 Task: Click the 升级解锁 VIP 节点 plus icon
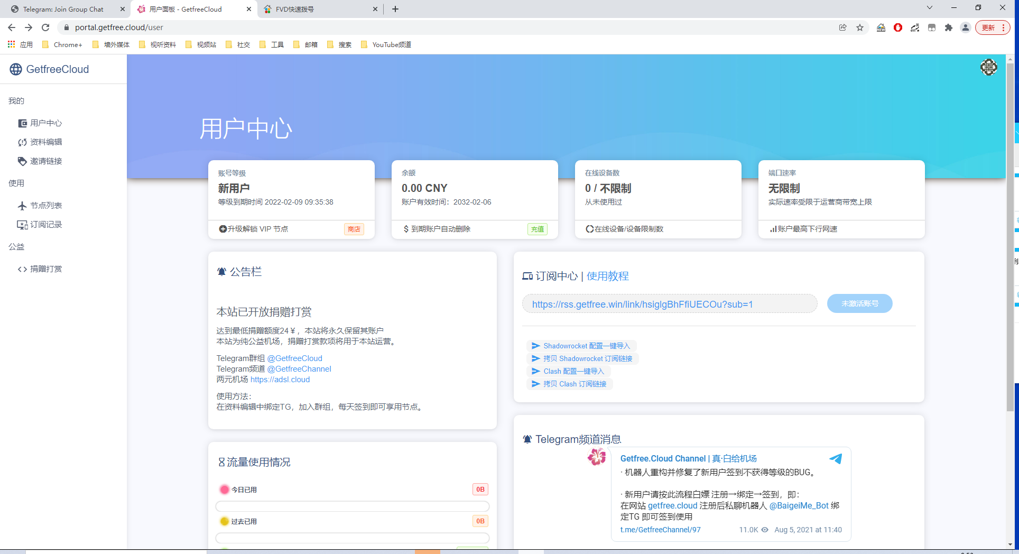223,229
